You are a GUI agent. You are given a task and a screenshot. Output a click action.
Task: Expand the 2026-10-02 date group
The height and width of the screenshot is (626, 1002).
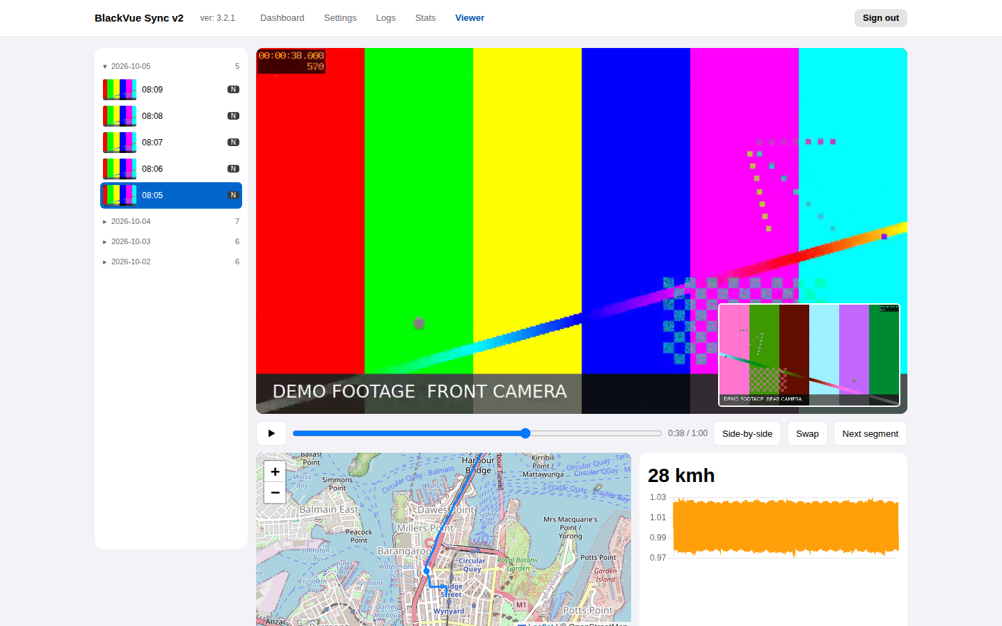[x=171, y=262]
